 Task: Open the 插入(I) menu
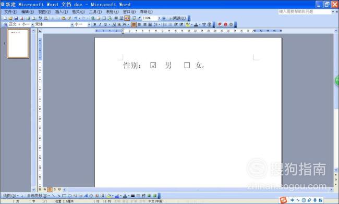point(62,11)
